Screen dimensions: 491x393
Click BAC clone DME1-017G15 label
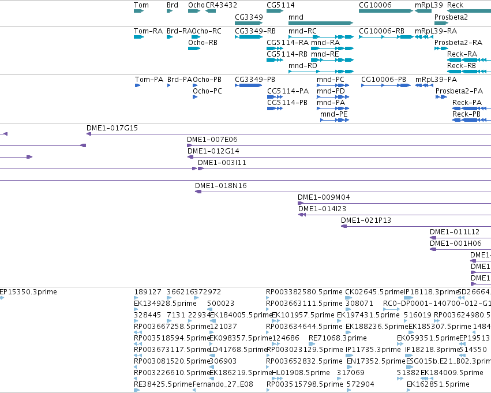tap(112, 128)
